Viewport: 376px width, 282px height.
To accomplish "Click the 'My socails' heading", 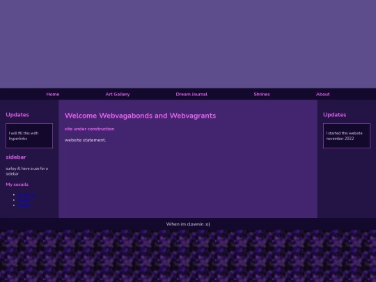I will [x=17, y=185].
